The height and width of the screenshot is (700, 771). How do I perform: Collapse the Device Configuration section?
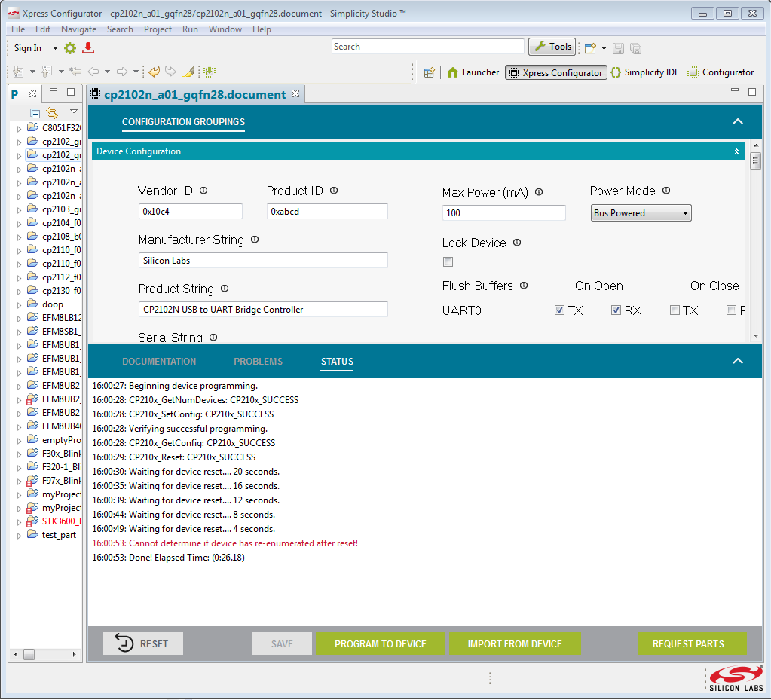(x=736, y=151)
